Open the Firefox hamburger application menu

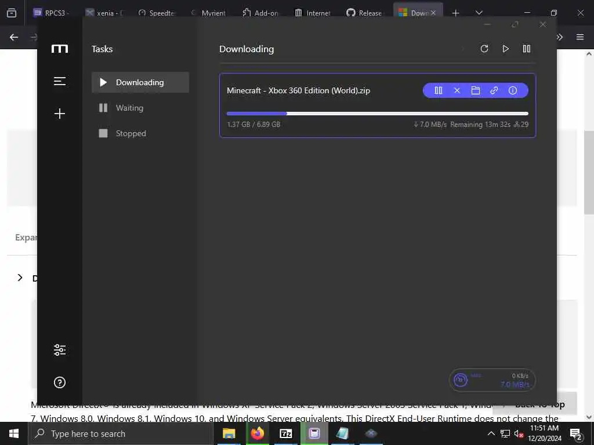point(580,37)
